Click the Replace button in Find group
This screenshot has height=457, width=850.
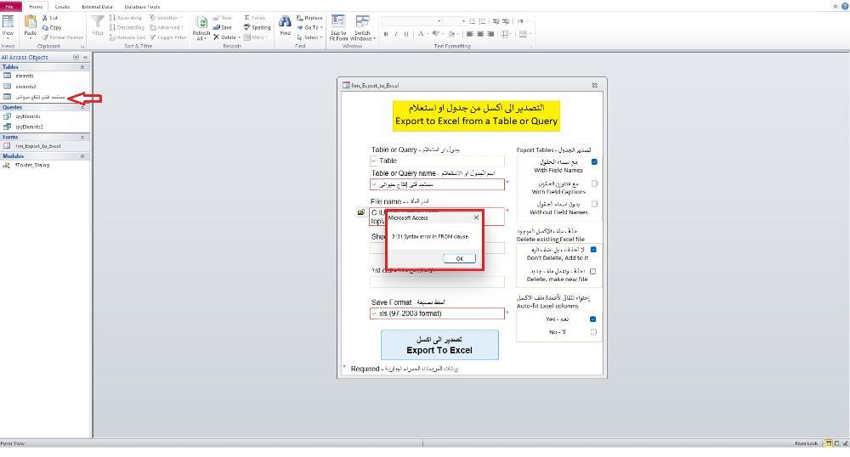tap(309, 18)
